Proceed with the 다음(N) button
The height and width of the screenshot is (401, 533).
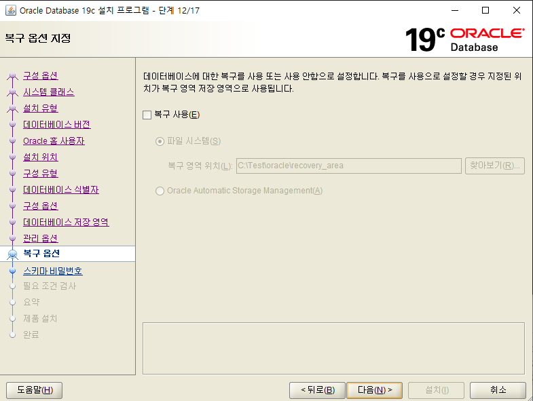tap(375, 389)
